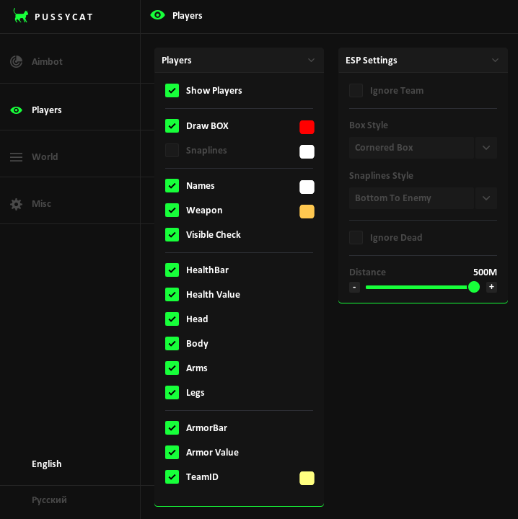Select the English language option

(47, 464)
